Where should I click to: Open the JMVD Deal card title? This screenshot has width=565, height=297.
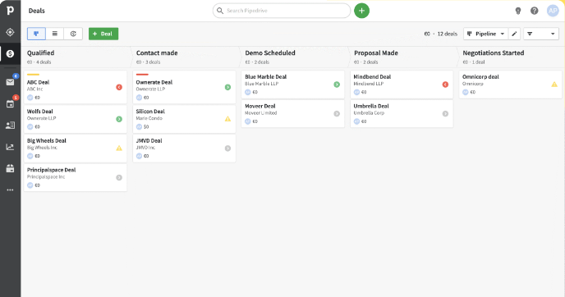click(149, 140)
